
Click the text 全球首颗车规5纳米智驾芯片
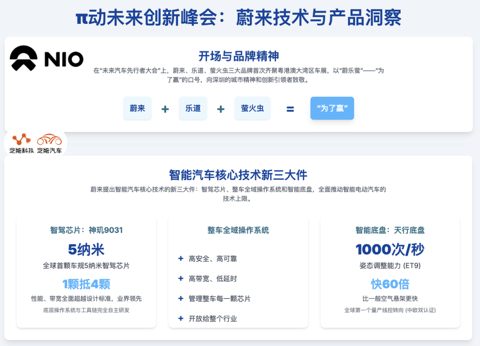[86, 266]
